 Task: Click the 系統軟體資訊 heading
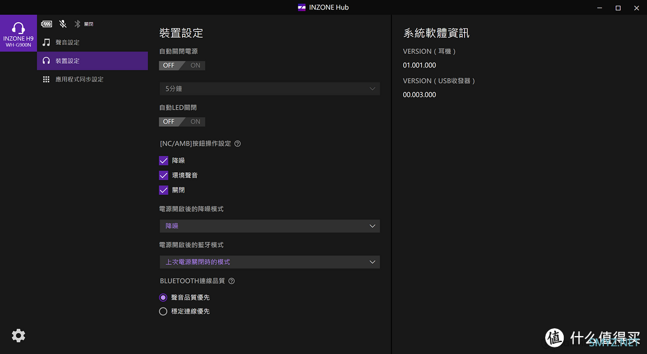coord(436,33)
